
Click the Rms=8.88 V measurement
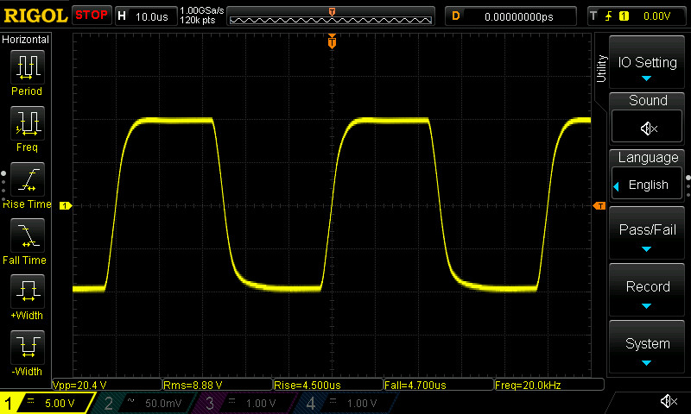(218, 385)
